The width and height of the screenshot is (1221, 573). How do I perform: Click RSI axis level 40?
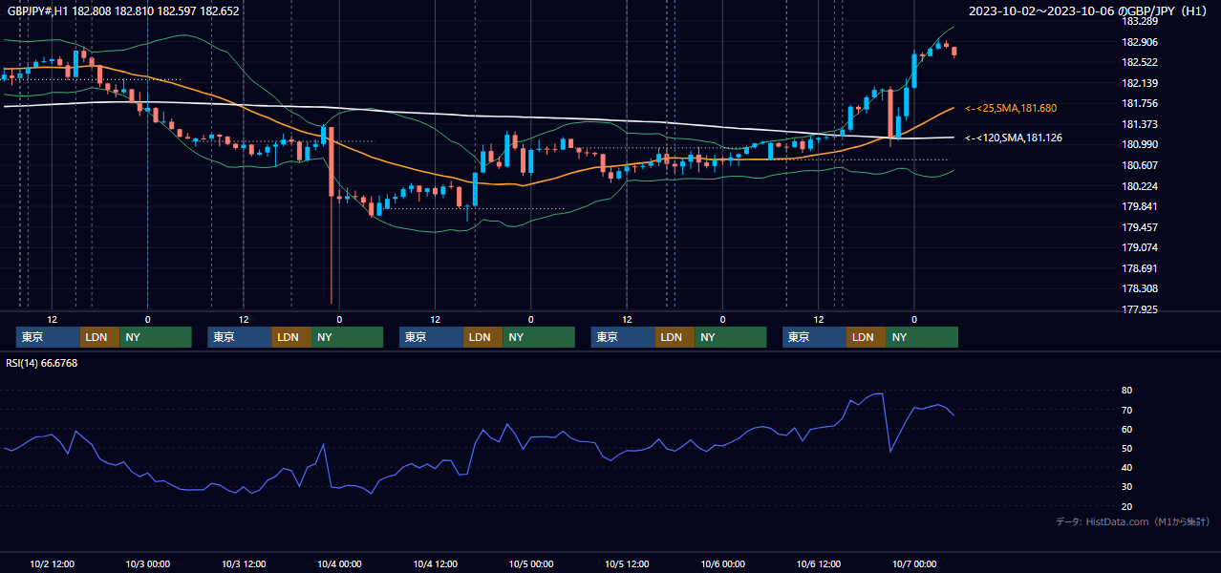click(1126, 467)
